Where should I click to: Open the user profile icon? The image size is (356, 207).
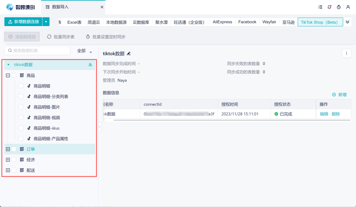[x=348, y=7]
